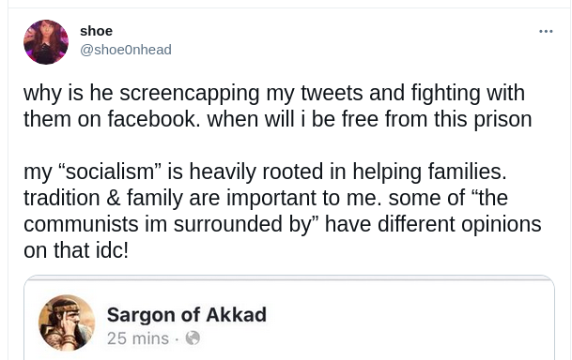The image size is (572, 360).
Task: Click Sargon of Akkad's round avatar picture
Action: pos(67,322)
